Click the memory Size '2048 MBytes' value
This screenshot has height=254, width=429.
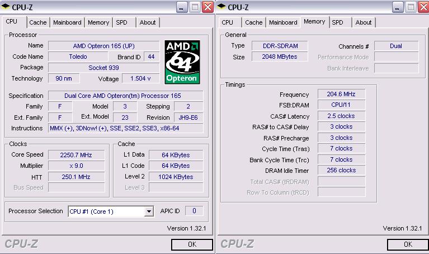pyautogui.click(x=280, y=57)
